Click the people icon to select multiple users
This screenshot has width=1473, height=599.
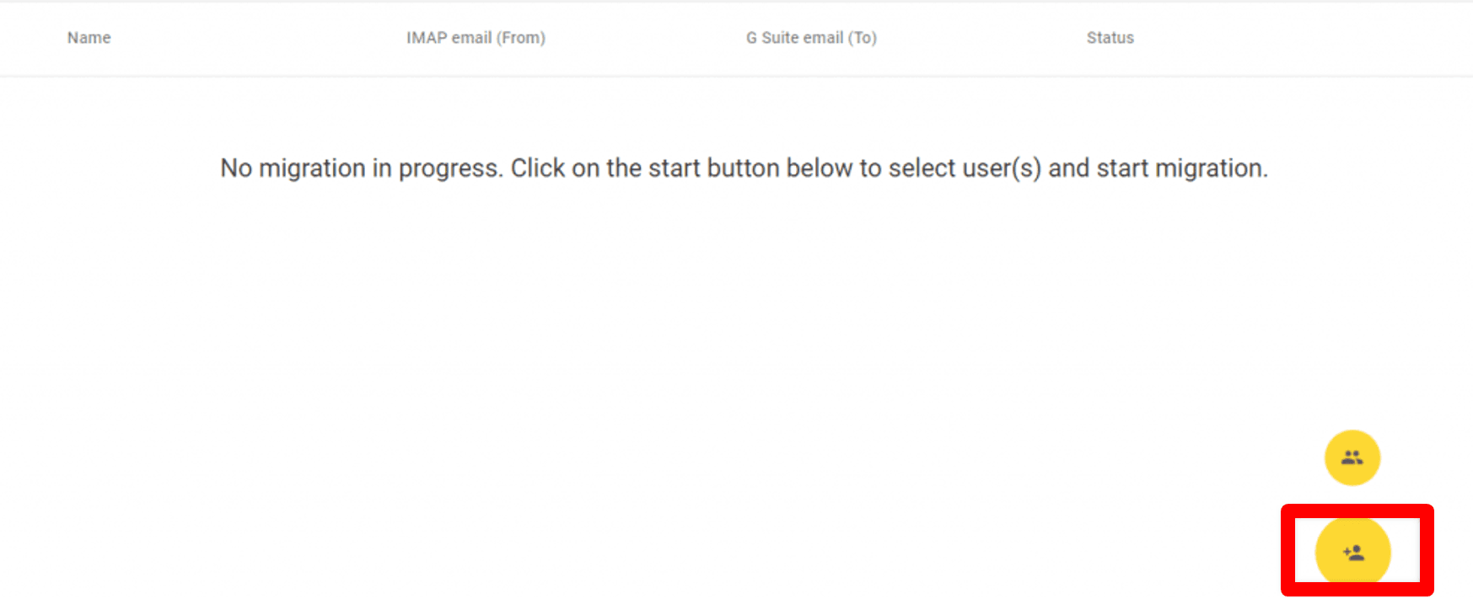click(1352, 457)
